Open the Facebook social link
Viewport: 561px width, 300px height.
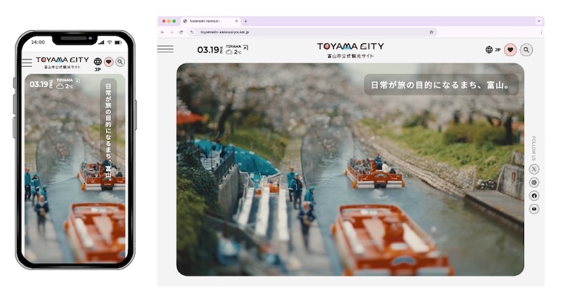534,196
